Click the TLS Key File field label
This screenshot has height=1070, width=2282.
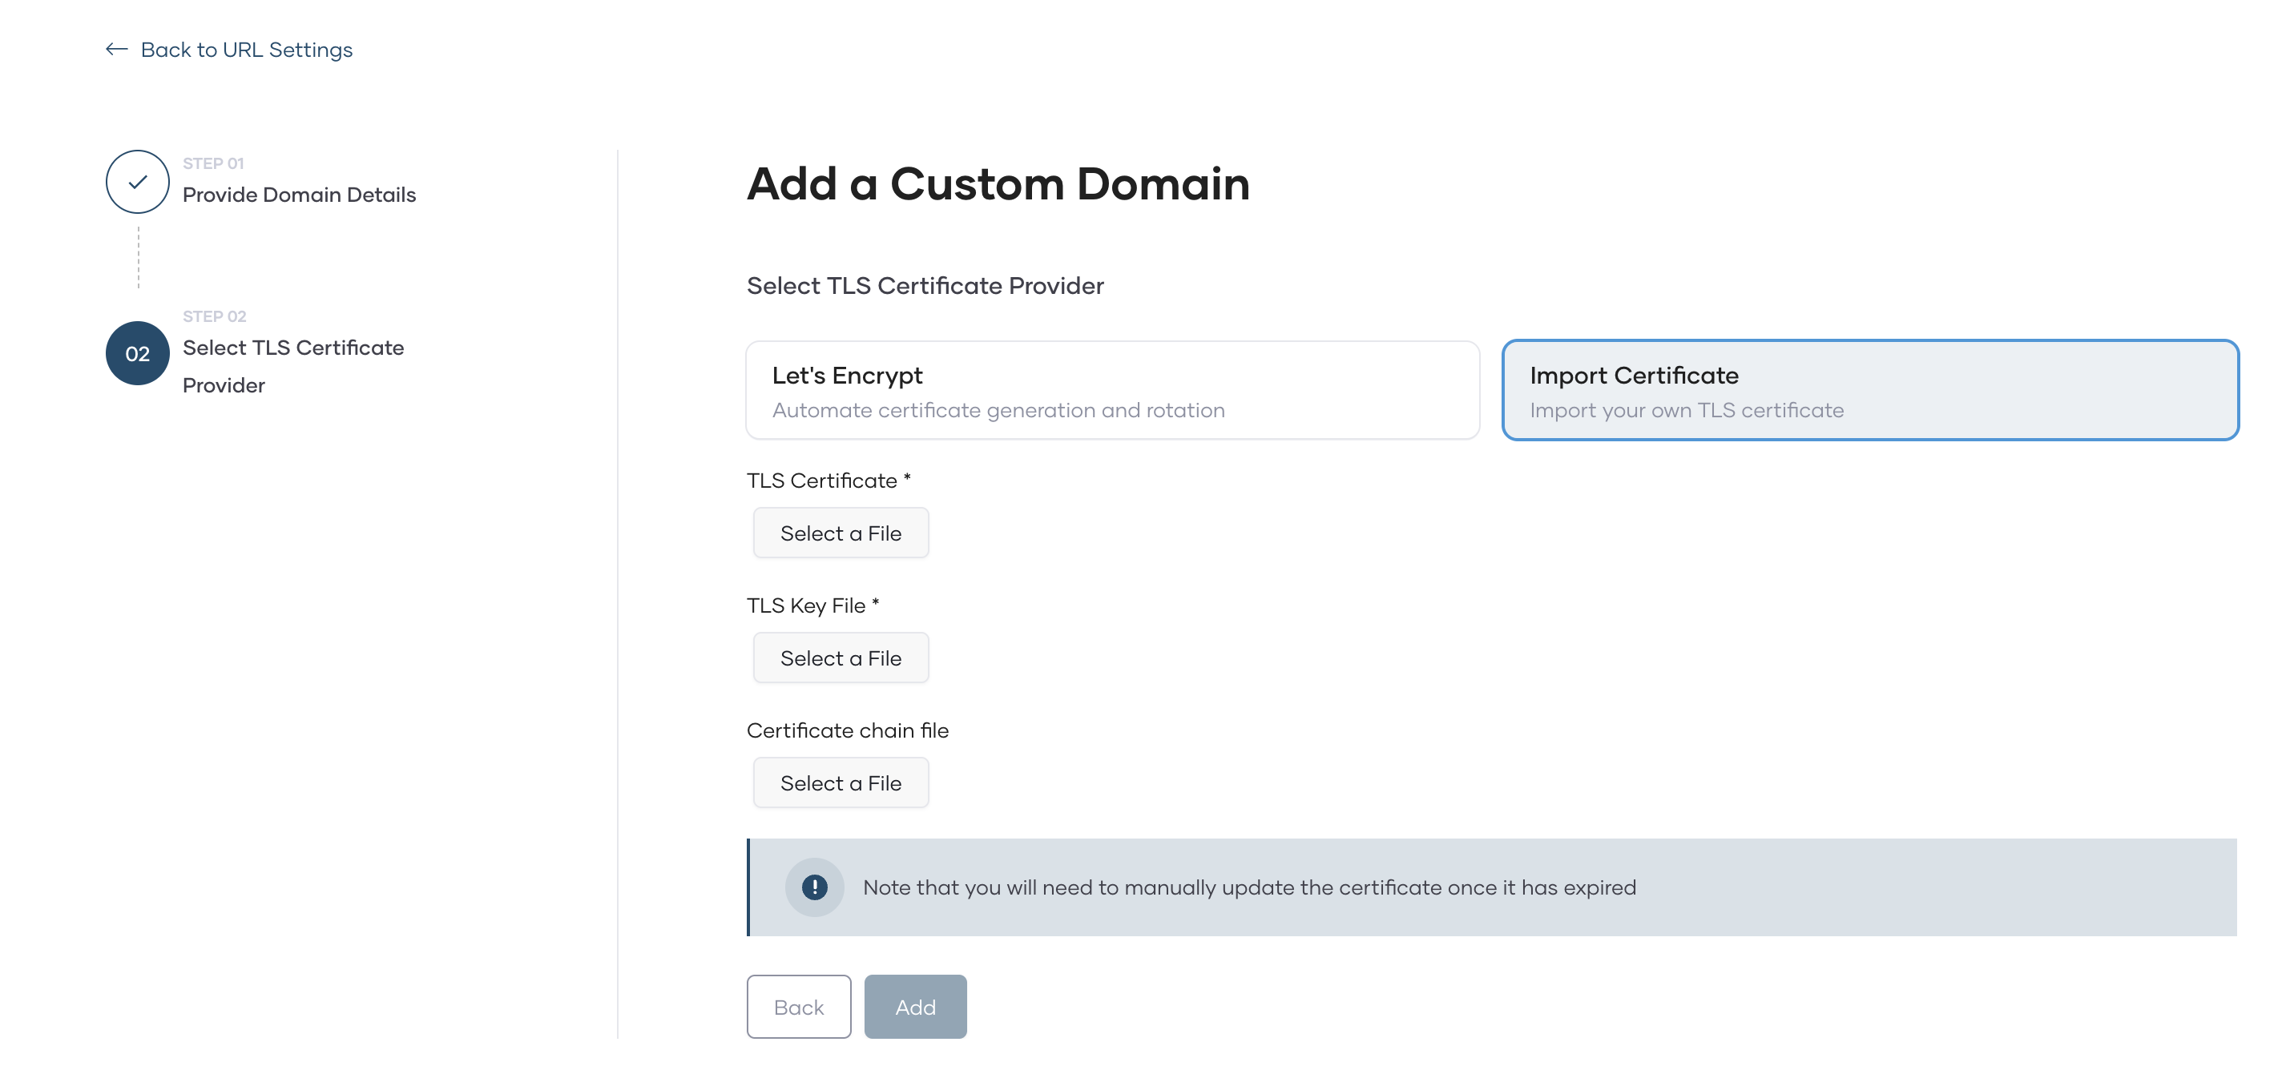[x=812, y=604]
